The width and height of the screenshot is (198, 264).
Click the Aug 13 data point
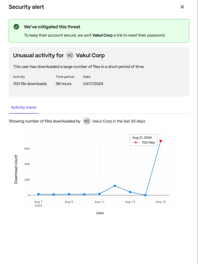point(130,192)
